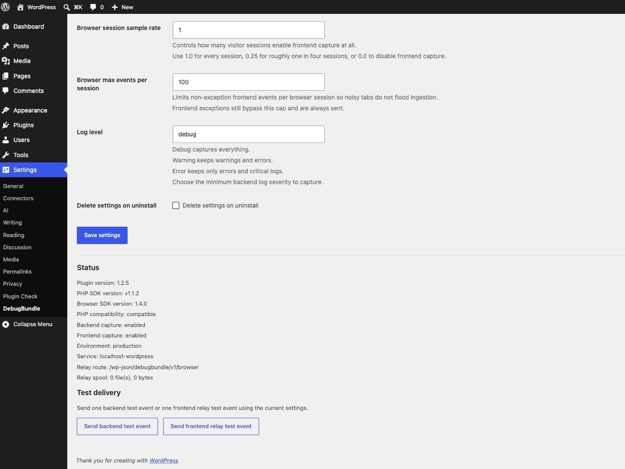The height and width of the screenshot is (469, 625).
Task: Go to the Appearance menu
Action: point(34,110)
